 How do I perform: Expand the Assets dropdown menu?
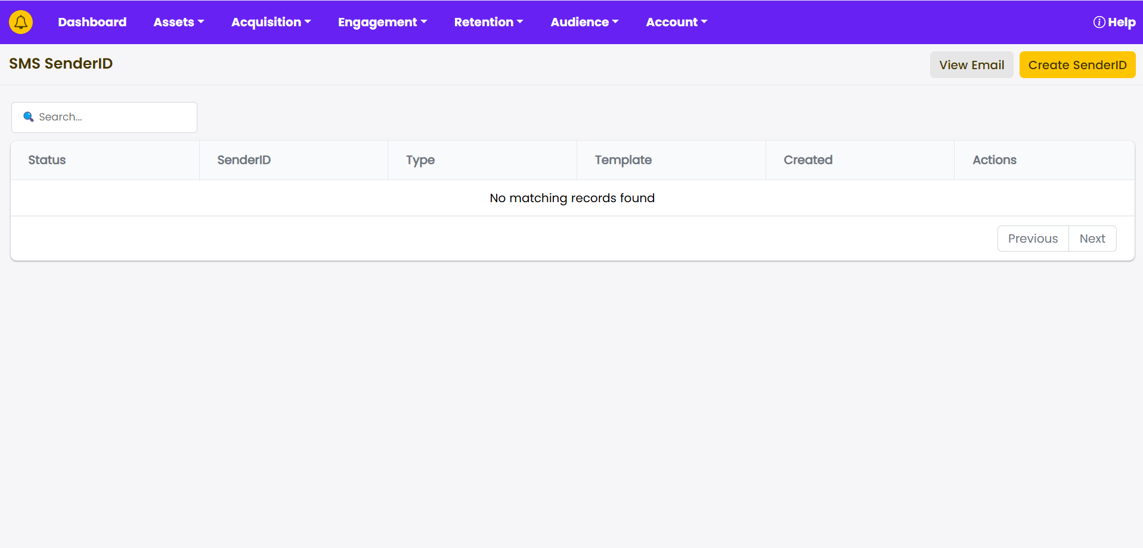[x=178, y=22]
